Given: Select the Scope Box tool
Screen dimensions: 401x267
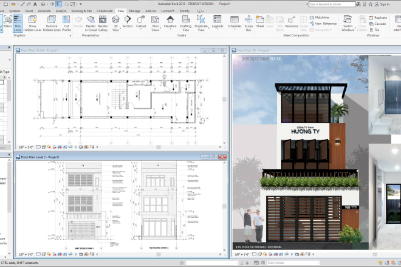Looking at the screenshot, I should 248,23.
